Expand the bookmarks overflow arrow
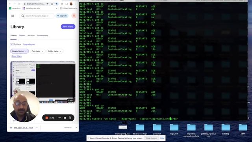The width and height of the screenshot is (252, 142). pos(56,8)
